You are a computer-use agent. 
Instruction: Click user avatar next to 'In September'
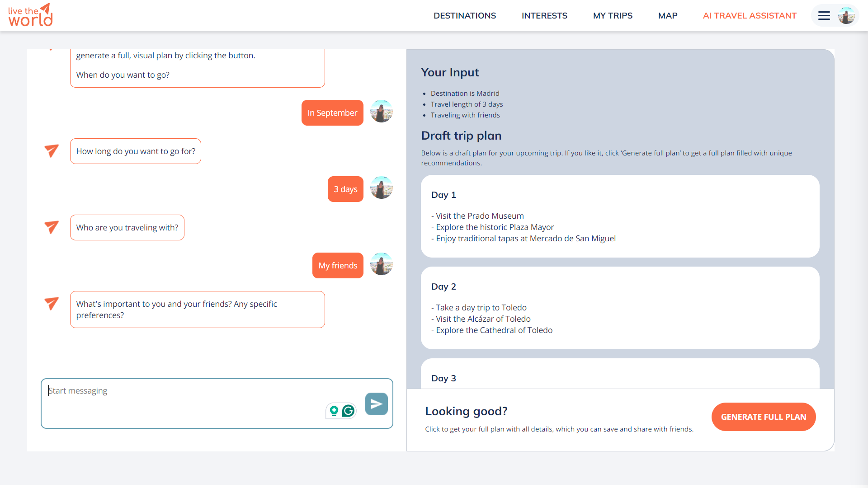click(x=381, y=112)
